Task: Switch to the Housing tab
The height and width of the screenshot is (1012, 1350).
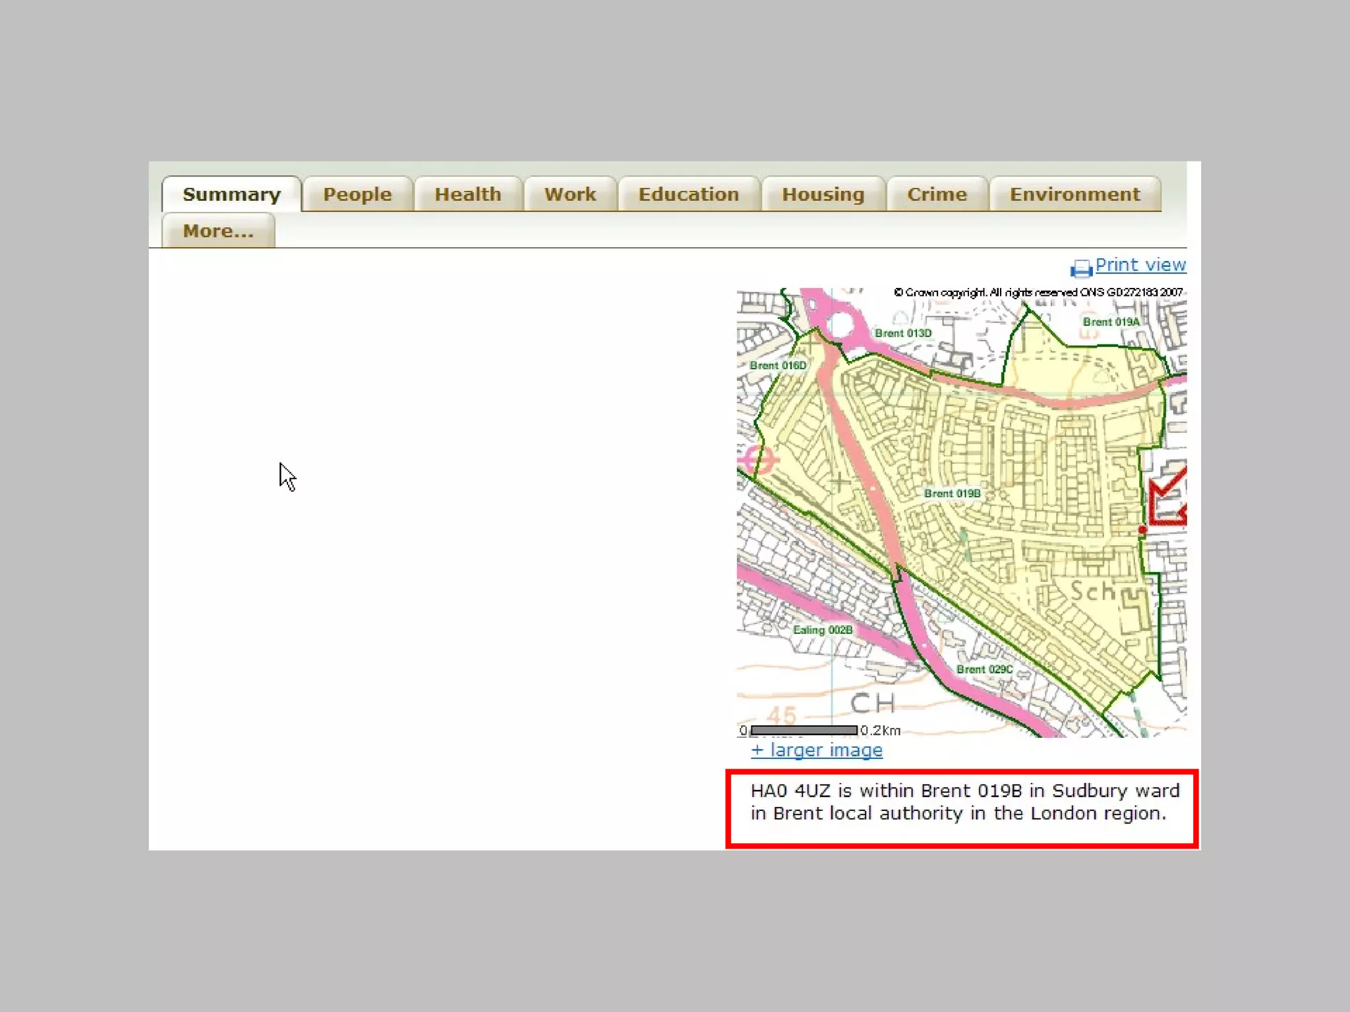Action: pos(823,194)
